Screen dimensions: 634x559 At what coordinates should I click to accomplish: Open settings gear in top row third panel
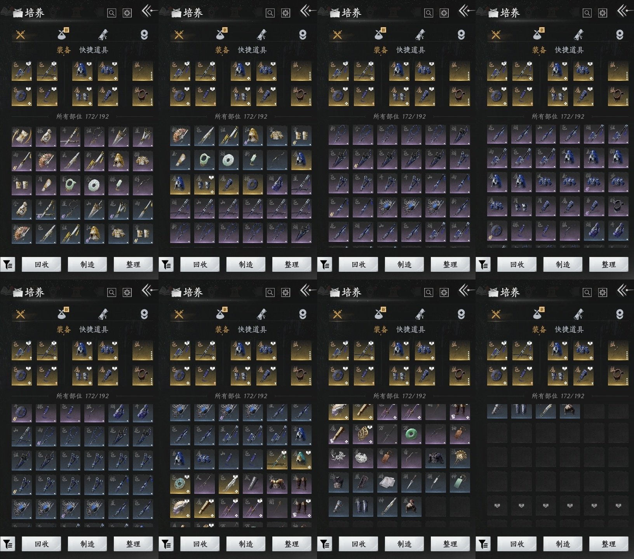(444, 13)
